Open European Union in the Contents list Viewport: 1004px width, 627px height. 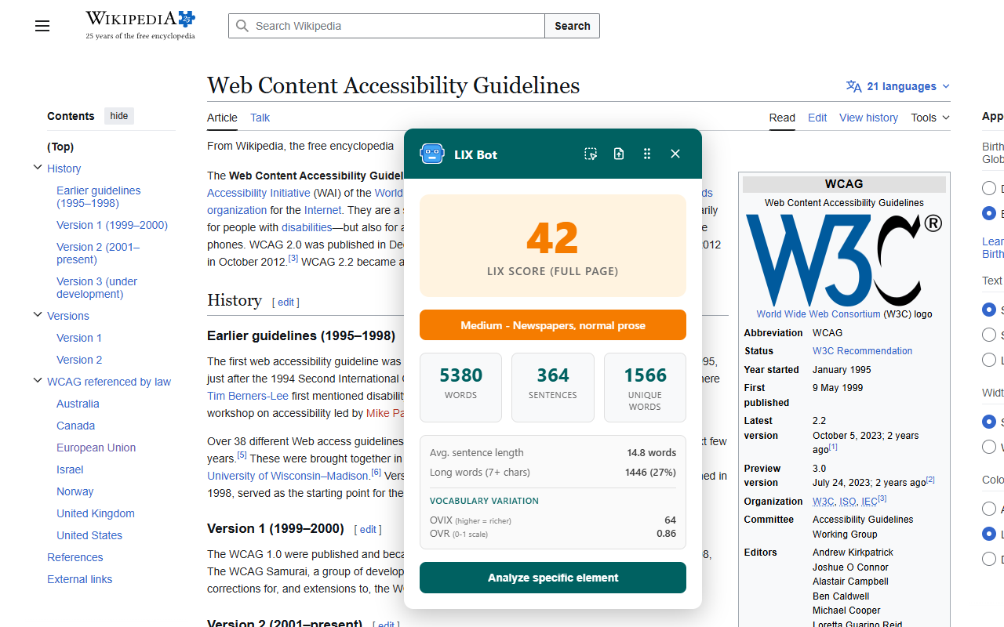(96, 448)
